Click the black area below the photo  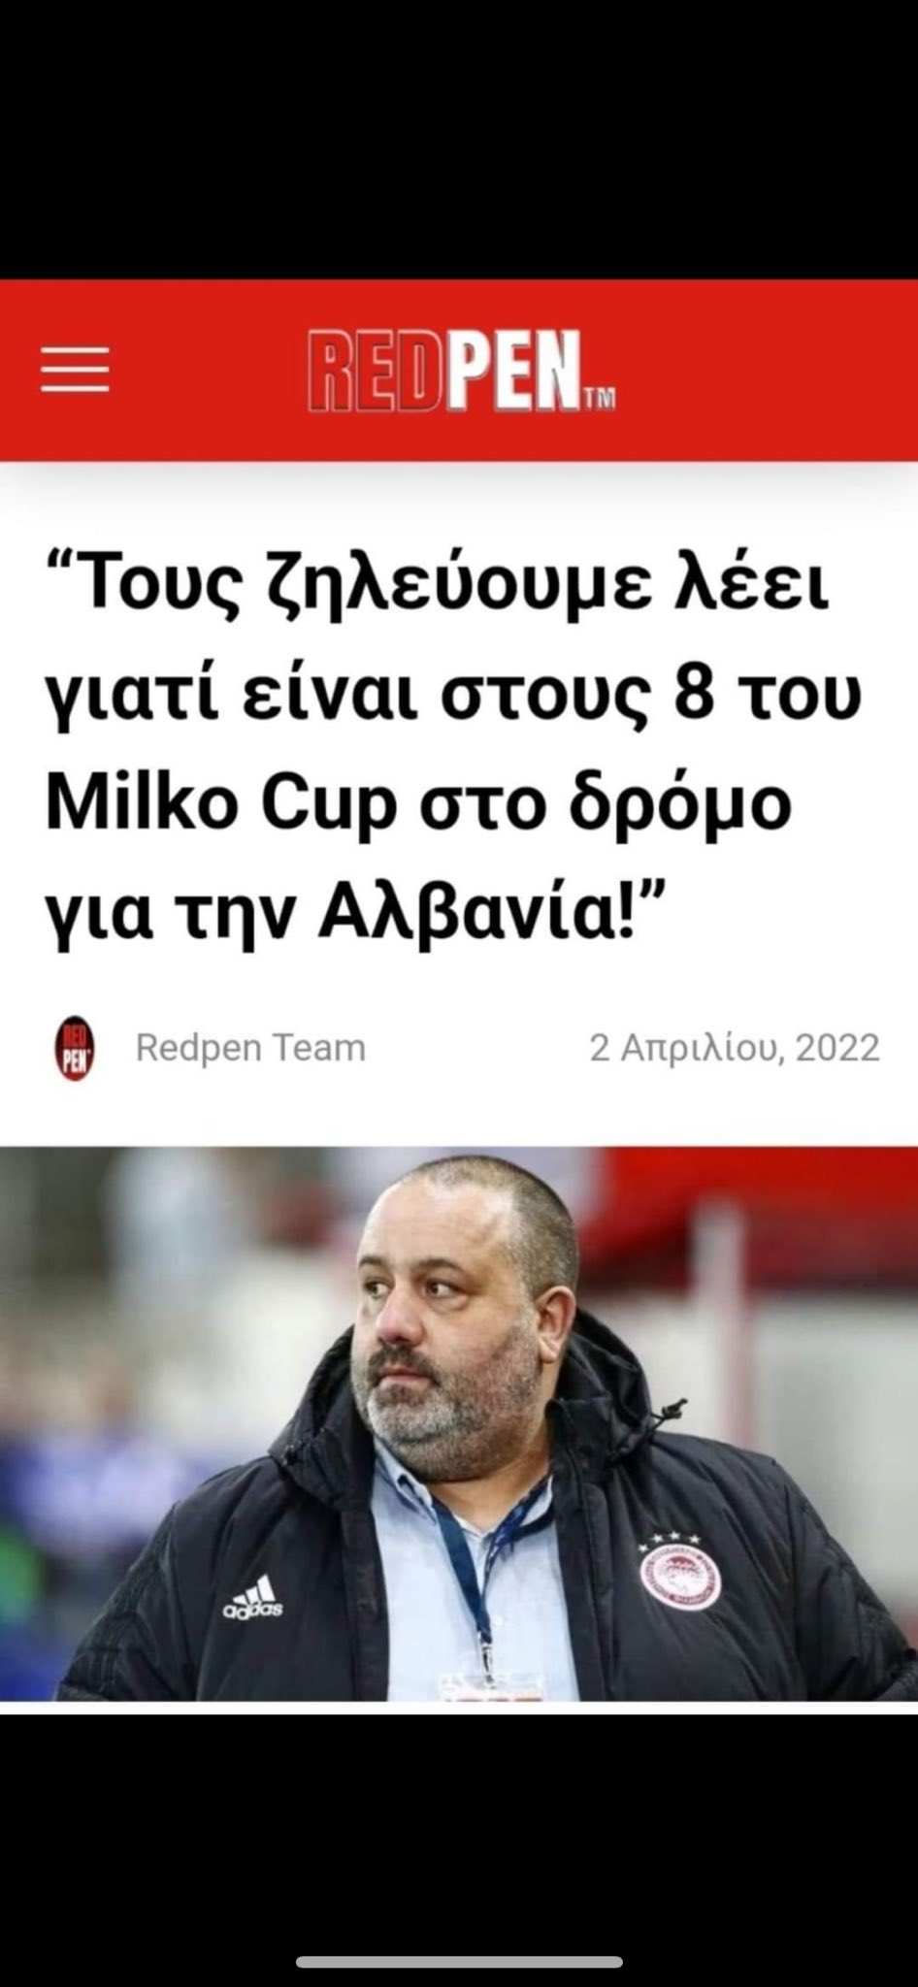click(x=459, y=1824)
